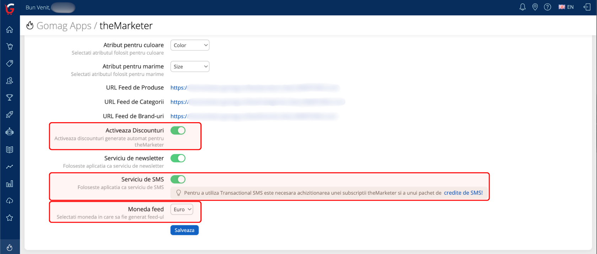Click the Serviciu de newsletter label
597x254 pixels.
134,158
